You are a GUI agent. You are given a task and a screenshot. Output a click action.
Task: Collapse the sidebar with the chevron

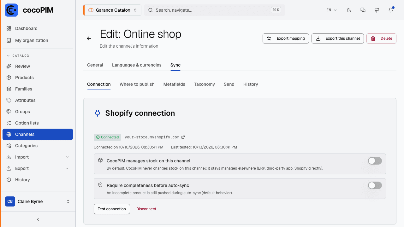click(x=38, y=219)
